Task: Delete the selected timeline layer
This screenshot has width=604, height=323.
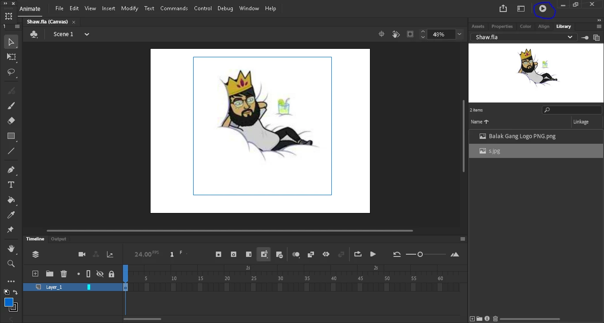Action: [x=64, y=274]
